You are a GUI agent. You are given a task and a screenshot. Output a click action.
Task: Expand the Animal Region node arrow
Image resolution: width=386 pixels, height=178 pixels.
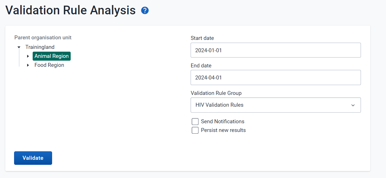click(28, 56)
